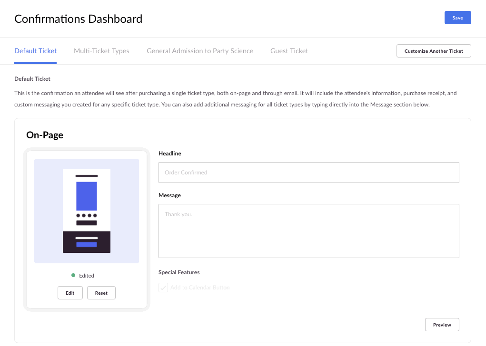Click into the Message text area

click(x=309, y=231)
